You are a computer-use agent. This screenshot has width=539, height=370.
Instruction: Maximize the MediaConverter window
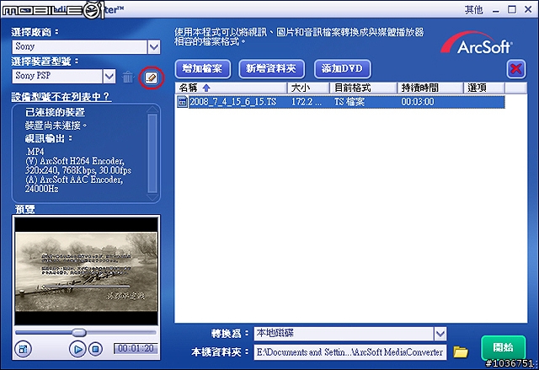[512, 9]
